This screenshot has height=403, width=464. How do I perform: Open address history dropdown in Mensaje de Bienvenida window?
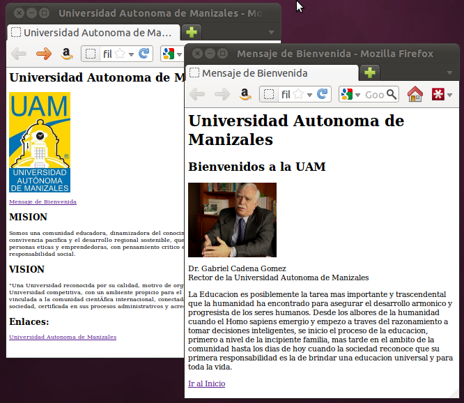(x=309, y=95)
